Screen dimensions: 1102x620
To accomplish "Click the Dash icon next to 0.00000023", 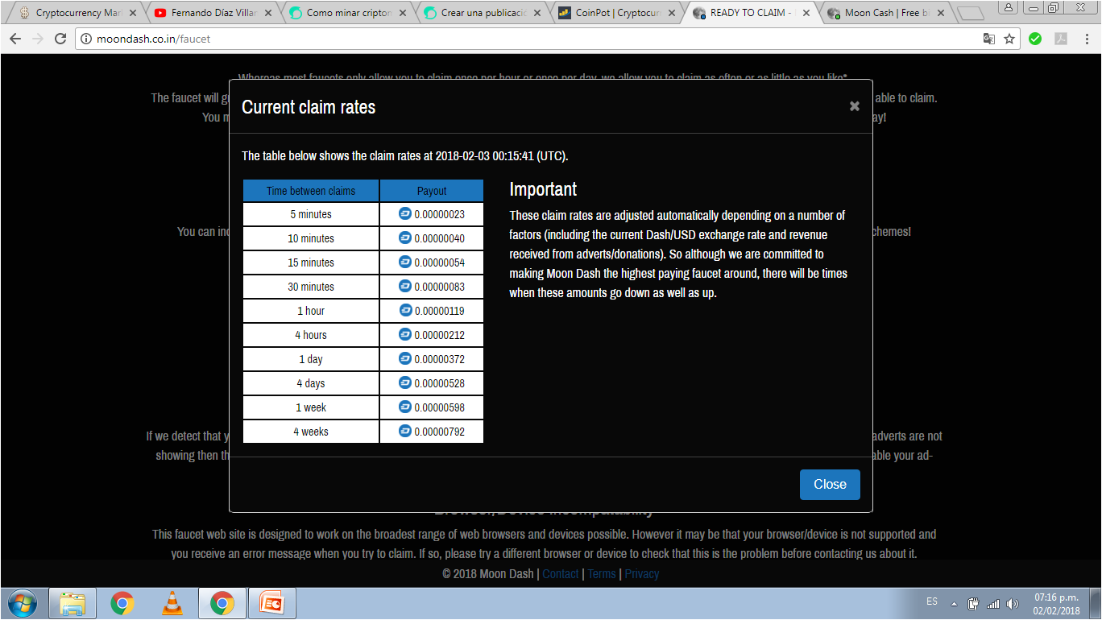I will point(405,213).
